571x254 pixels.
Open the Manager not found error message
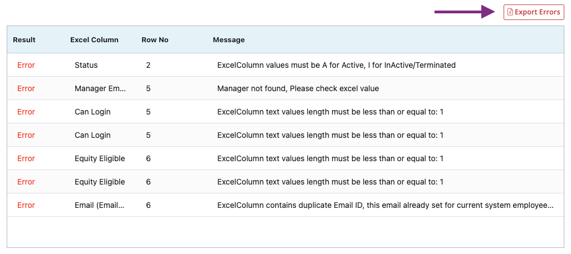(298, 88)
